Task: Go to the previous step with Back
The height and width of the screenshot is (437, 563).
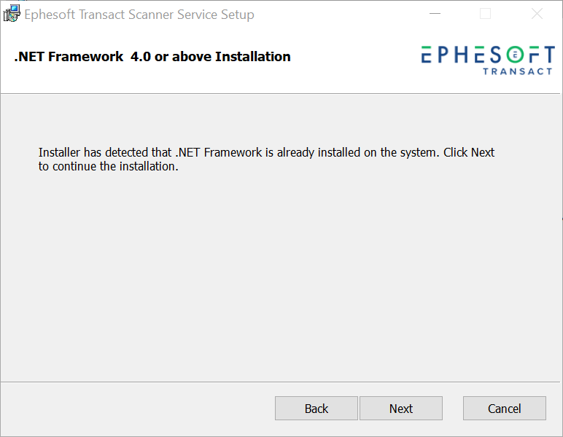Action: (317, 409)
